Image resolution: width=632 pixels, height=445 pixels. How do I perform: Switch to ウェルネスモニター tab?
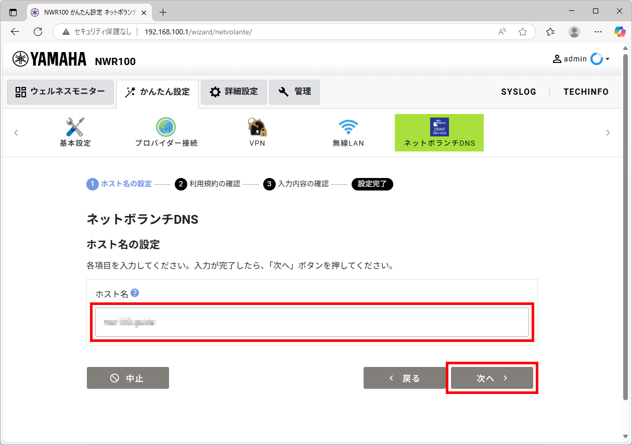point(60,92)
